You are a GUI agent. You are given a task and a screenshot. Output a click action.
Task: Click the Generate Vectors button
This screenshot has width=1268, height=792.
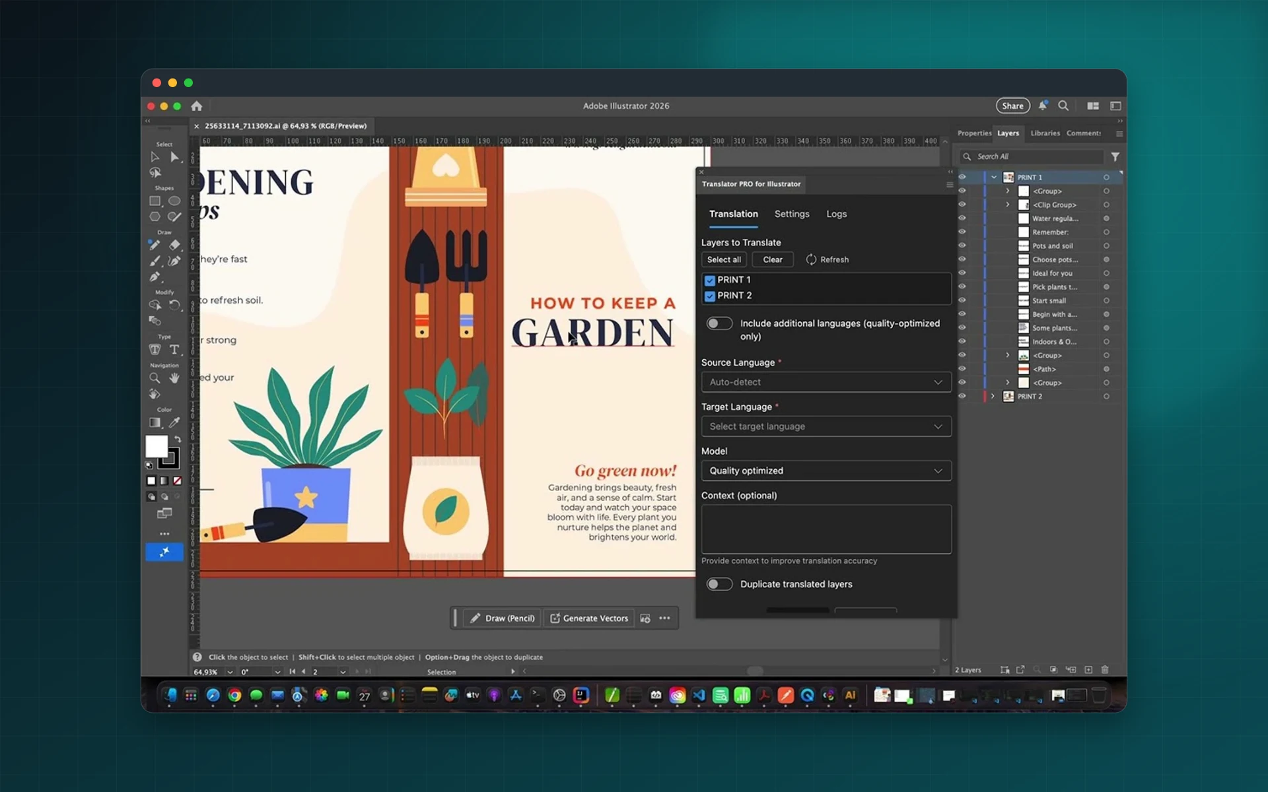pos(589,618)
